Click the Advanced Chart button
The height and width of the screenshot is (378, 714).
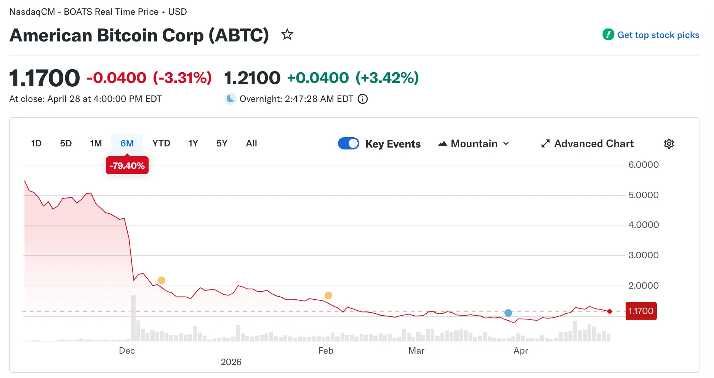click(x=594, y=143)
